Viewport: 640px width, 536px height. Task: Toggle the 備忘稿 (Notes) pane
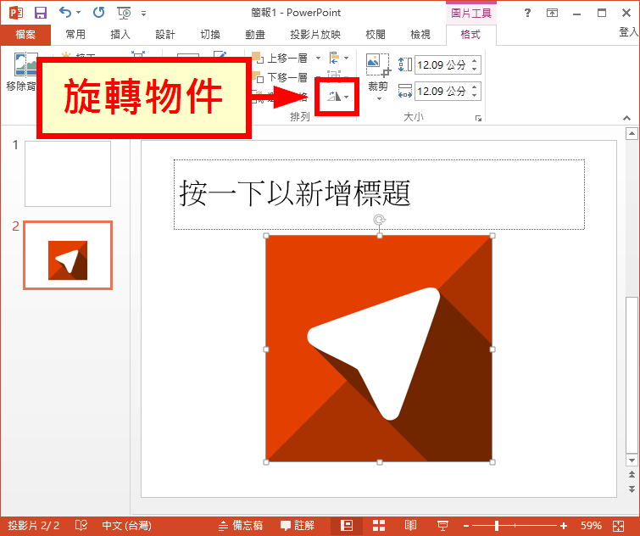[x=240, y=525]
